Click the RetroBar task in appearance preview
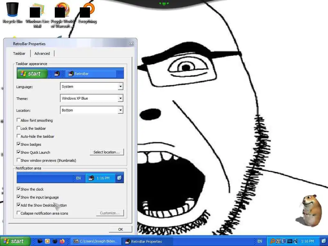Image resolution: width=328 pixels, height=246 pixels. point(91,74)
